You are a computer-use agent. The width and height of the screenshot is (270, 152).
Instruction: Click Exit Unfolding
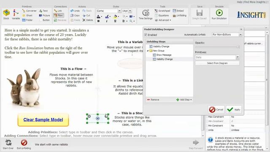tap(24, 144)
